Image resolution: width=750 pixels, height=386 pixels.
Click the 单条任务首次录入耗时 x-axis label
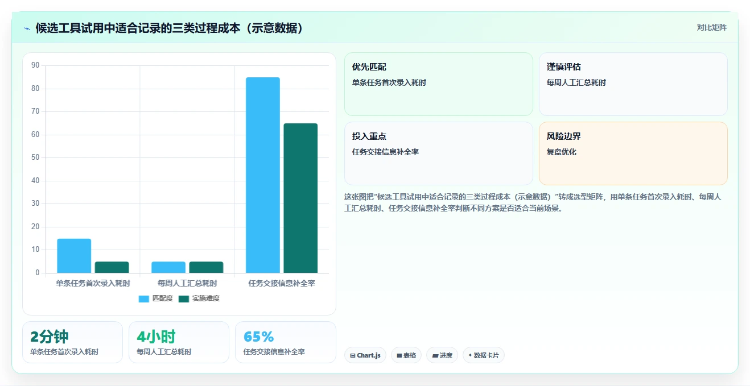93,283
